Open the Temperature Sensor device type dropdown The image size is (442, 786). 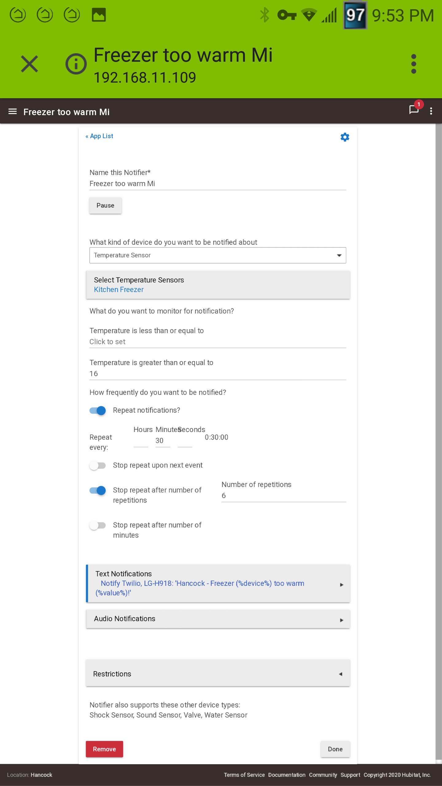(x=218, y=255)
